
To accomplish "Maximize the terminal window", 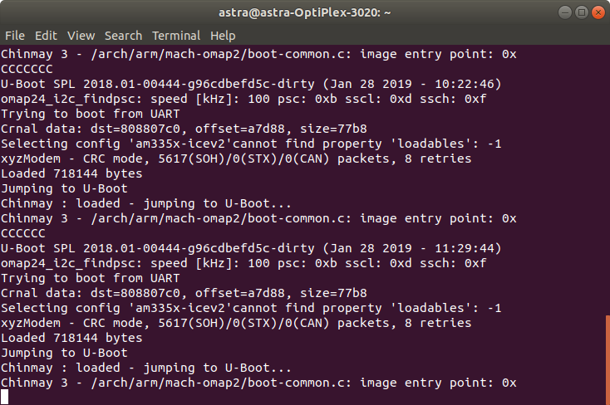I will 582,12.
